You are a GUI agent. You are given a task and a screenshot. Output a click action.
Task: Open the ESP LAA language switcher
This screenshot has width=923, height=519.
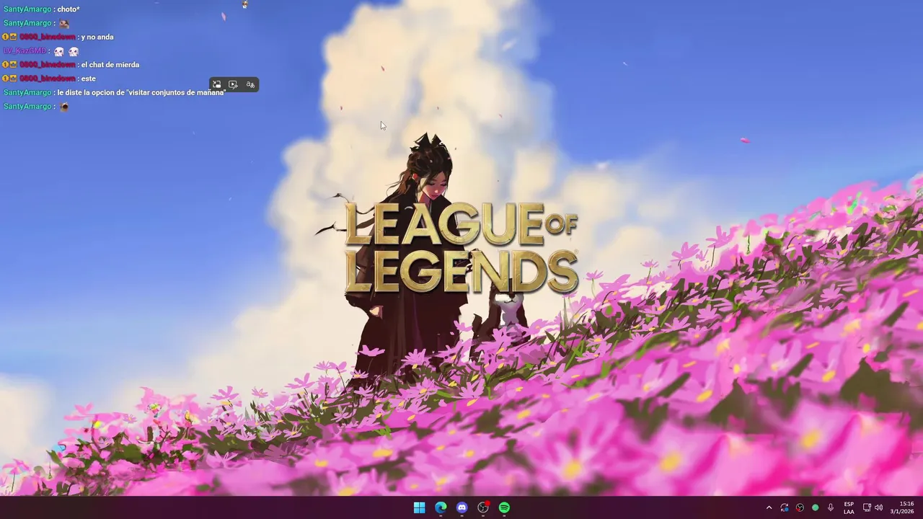(x=849, y=507)
